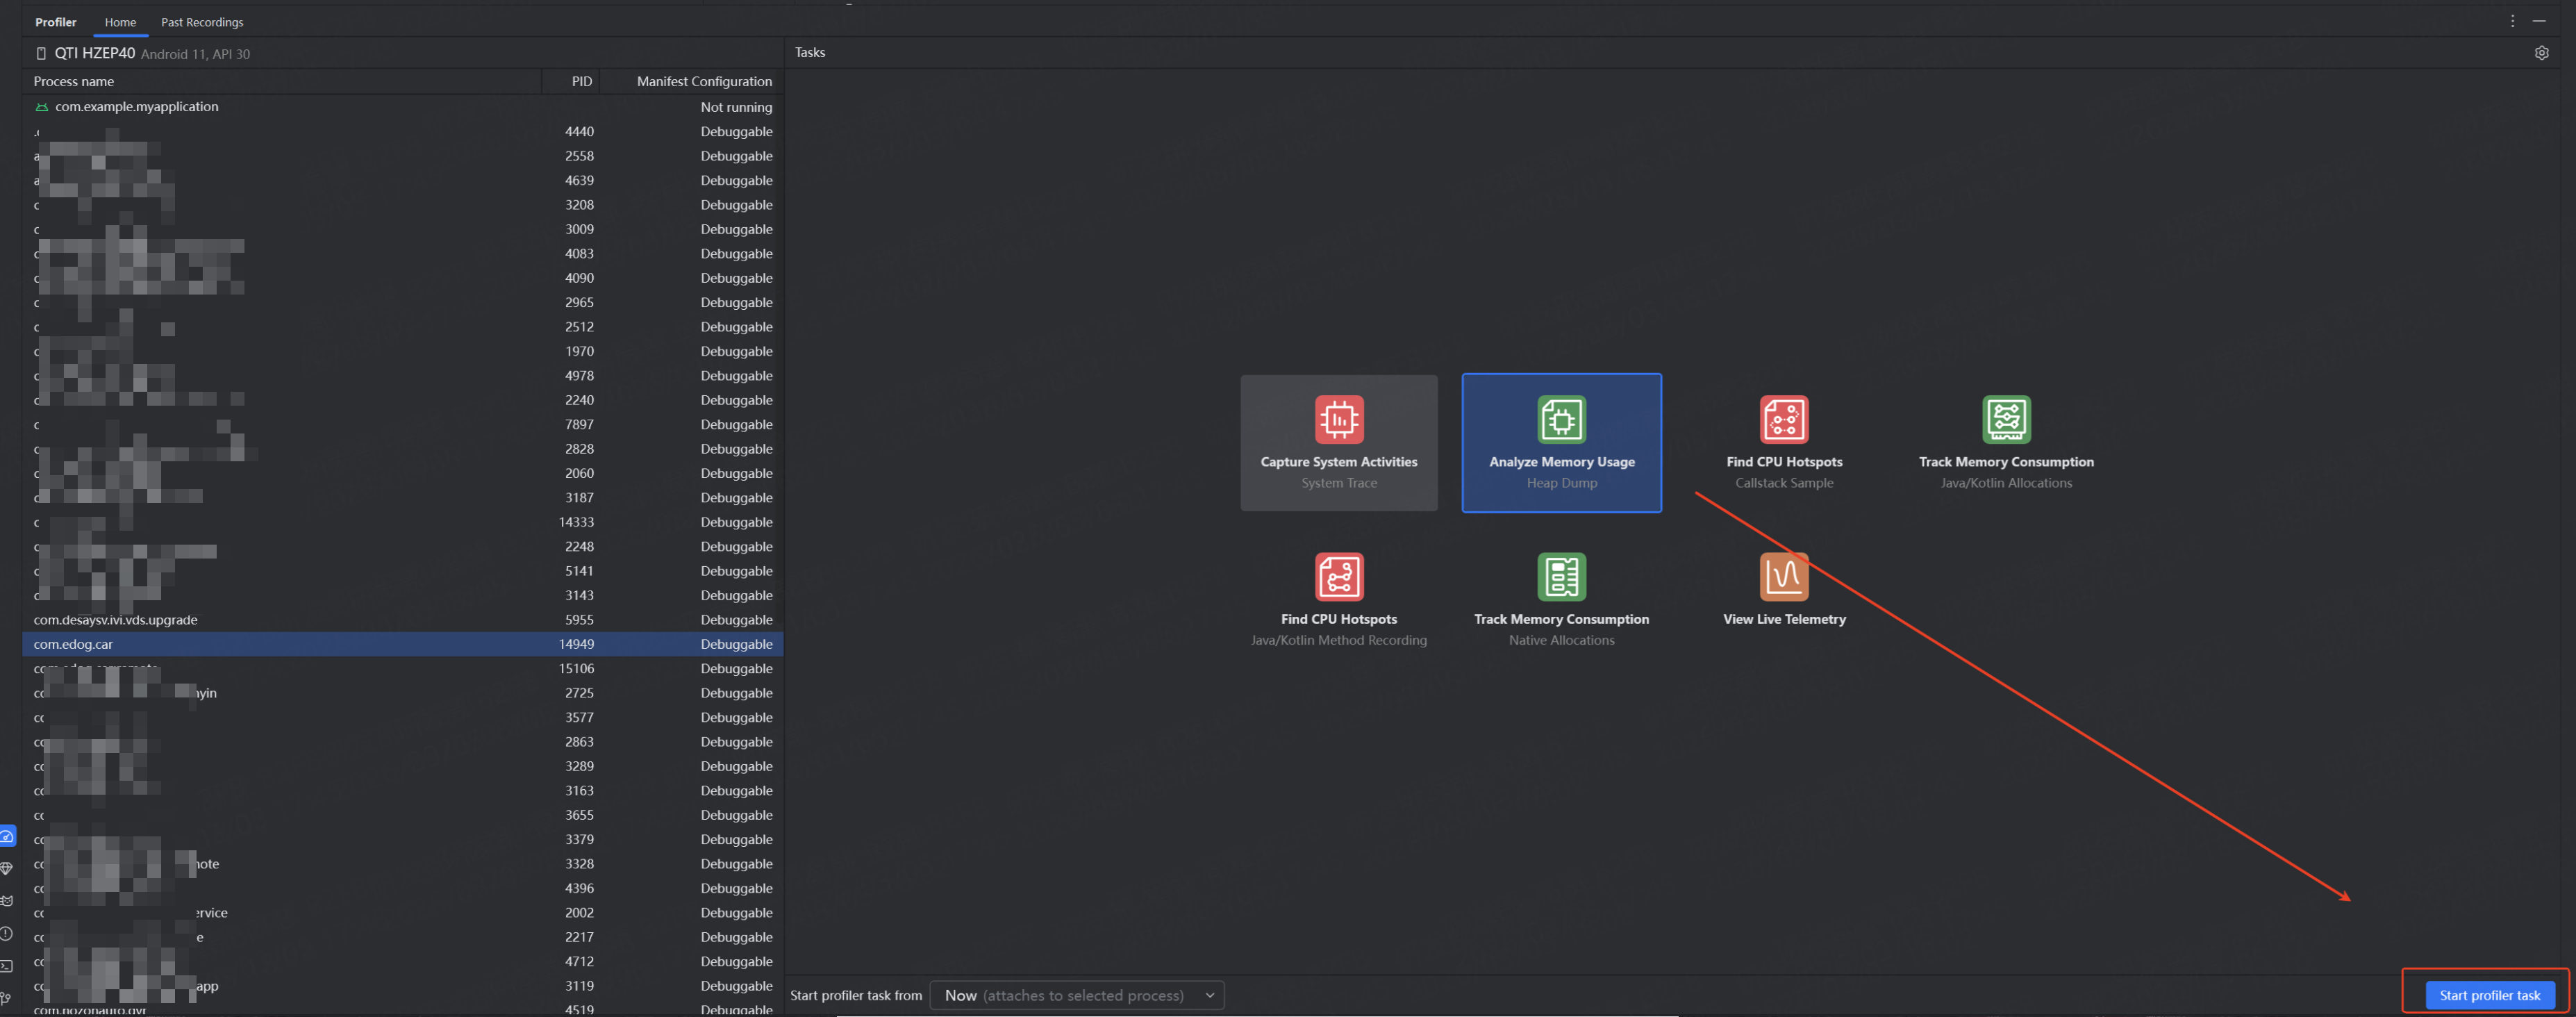Select the process with PID 4639
Viewport: 2576px width, 1017px height.
[x=403, y=180]
